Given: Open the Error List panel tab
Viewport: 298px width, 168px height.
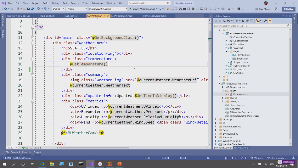Looking at the screenshot, I should coord(26,152).
